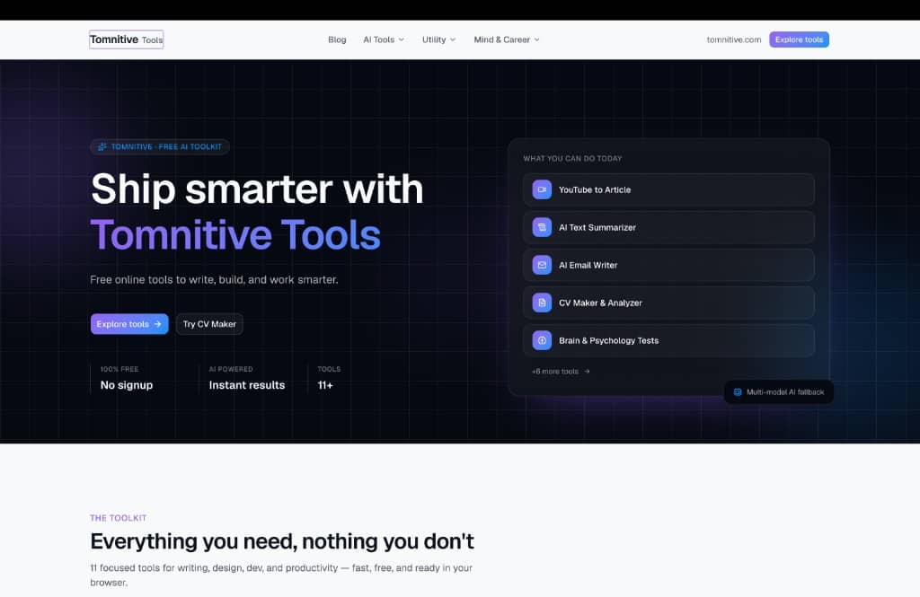Open the Mind & Career menu
This screenshot has height=597, width=920.
(x=507, y=40)
